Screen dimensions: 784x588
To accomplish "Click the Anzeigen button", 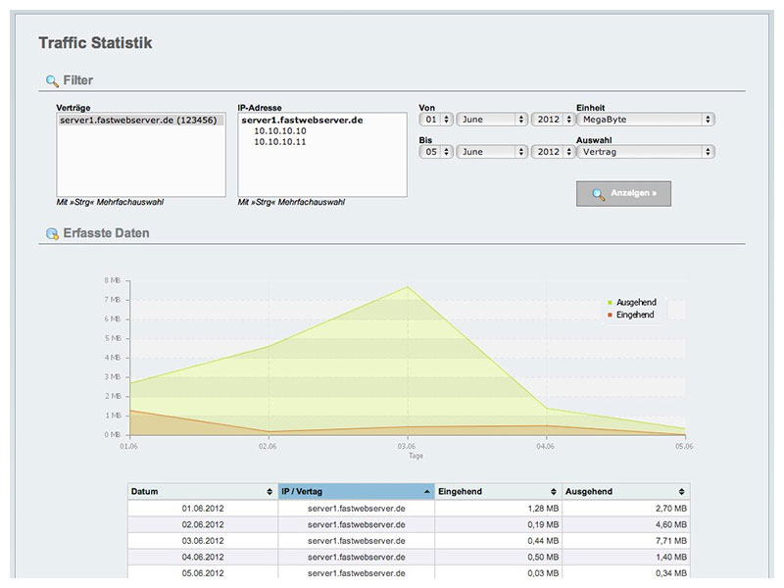I will [623, 193].
